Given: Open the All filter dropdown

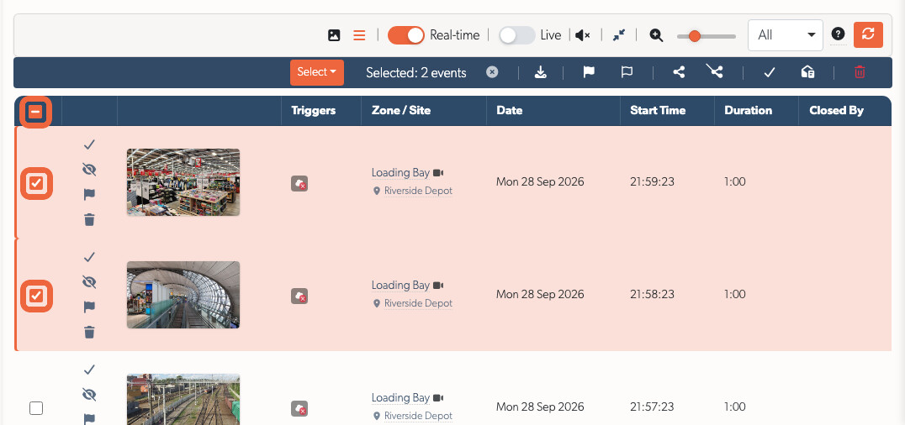Looking at the screenshot, I should 786,35.
